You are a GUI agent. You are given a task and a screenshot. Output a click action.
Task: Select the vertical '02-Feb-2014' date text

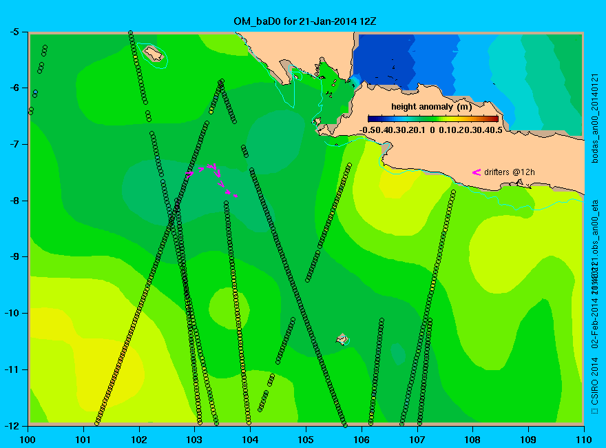[595, 324]
